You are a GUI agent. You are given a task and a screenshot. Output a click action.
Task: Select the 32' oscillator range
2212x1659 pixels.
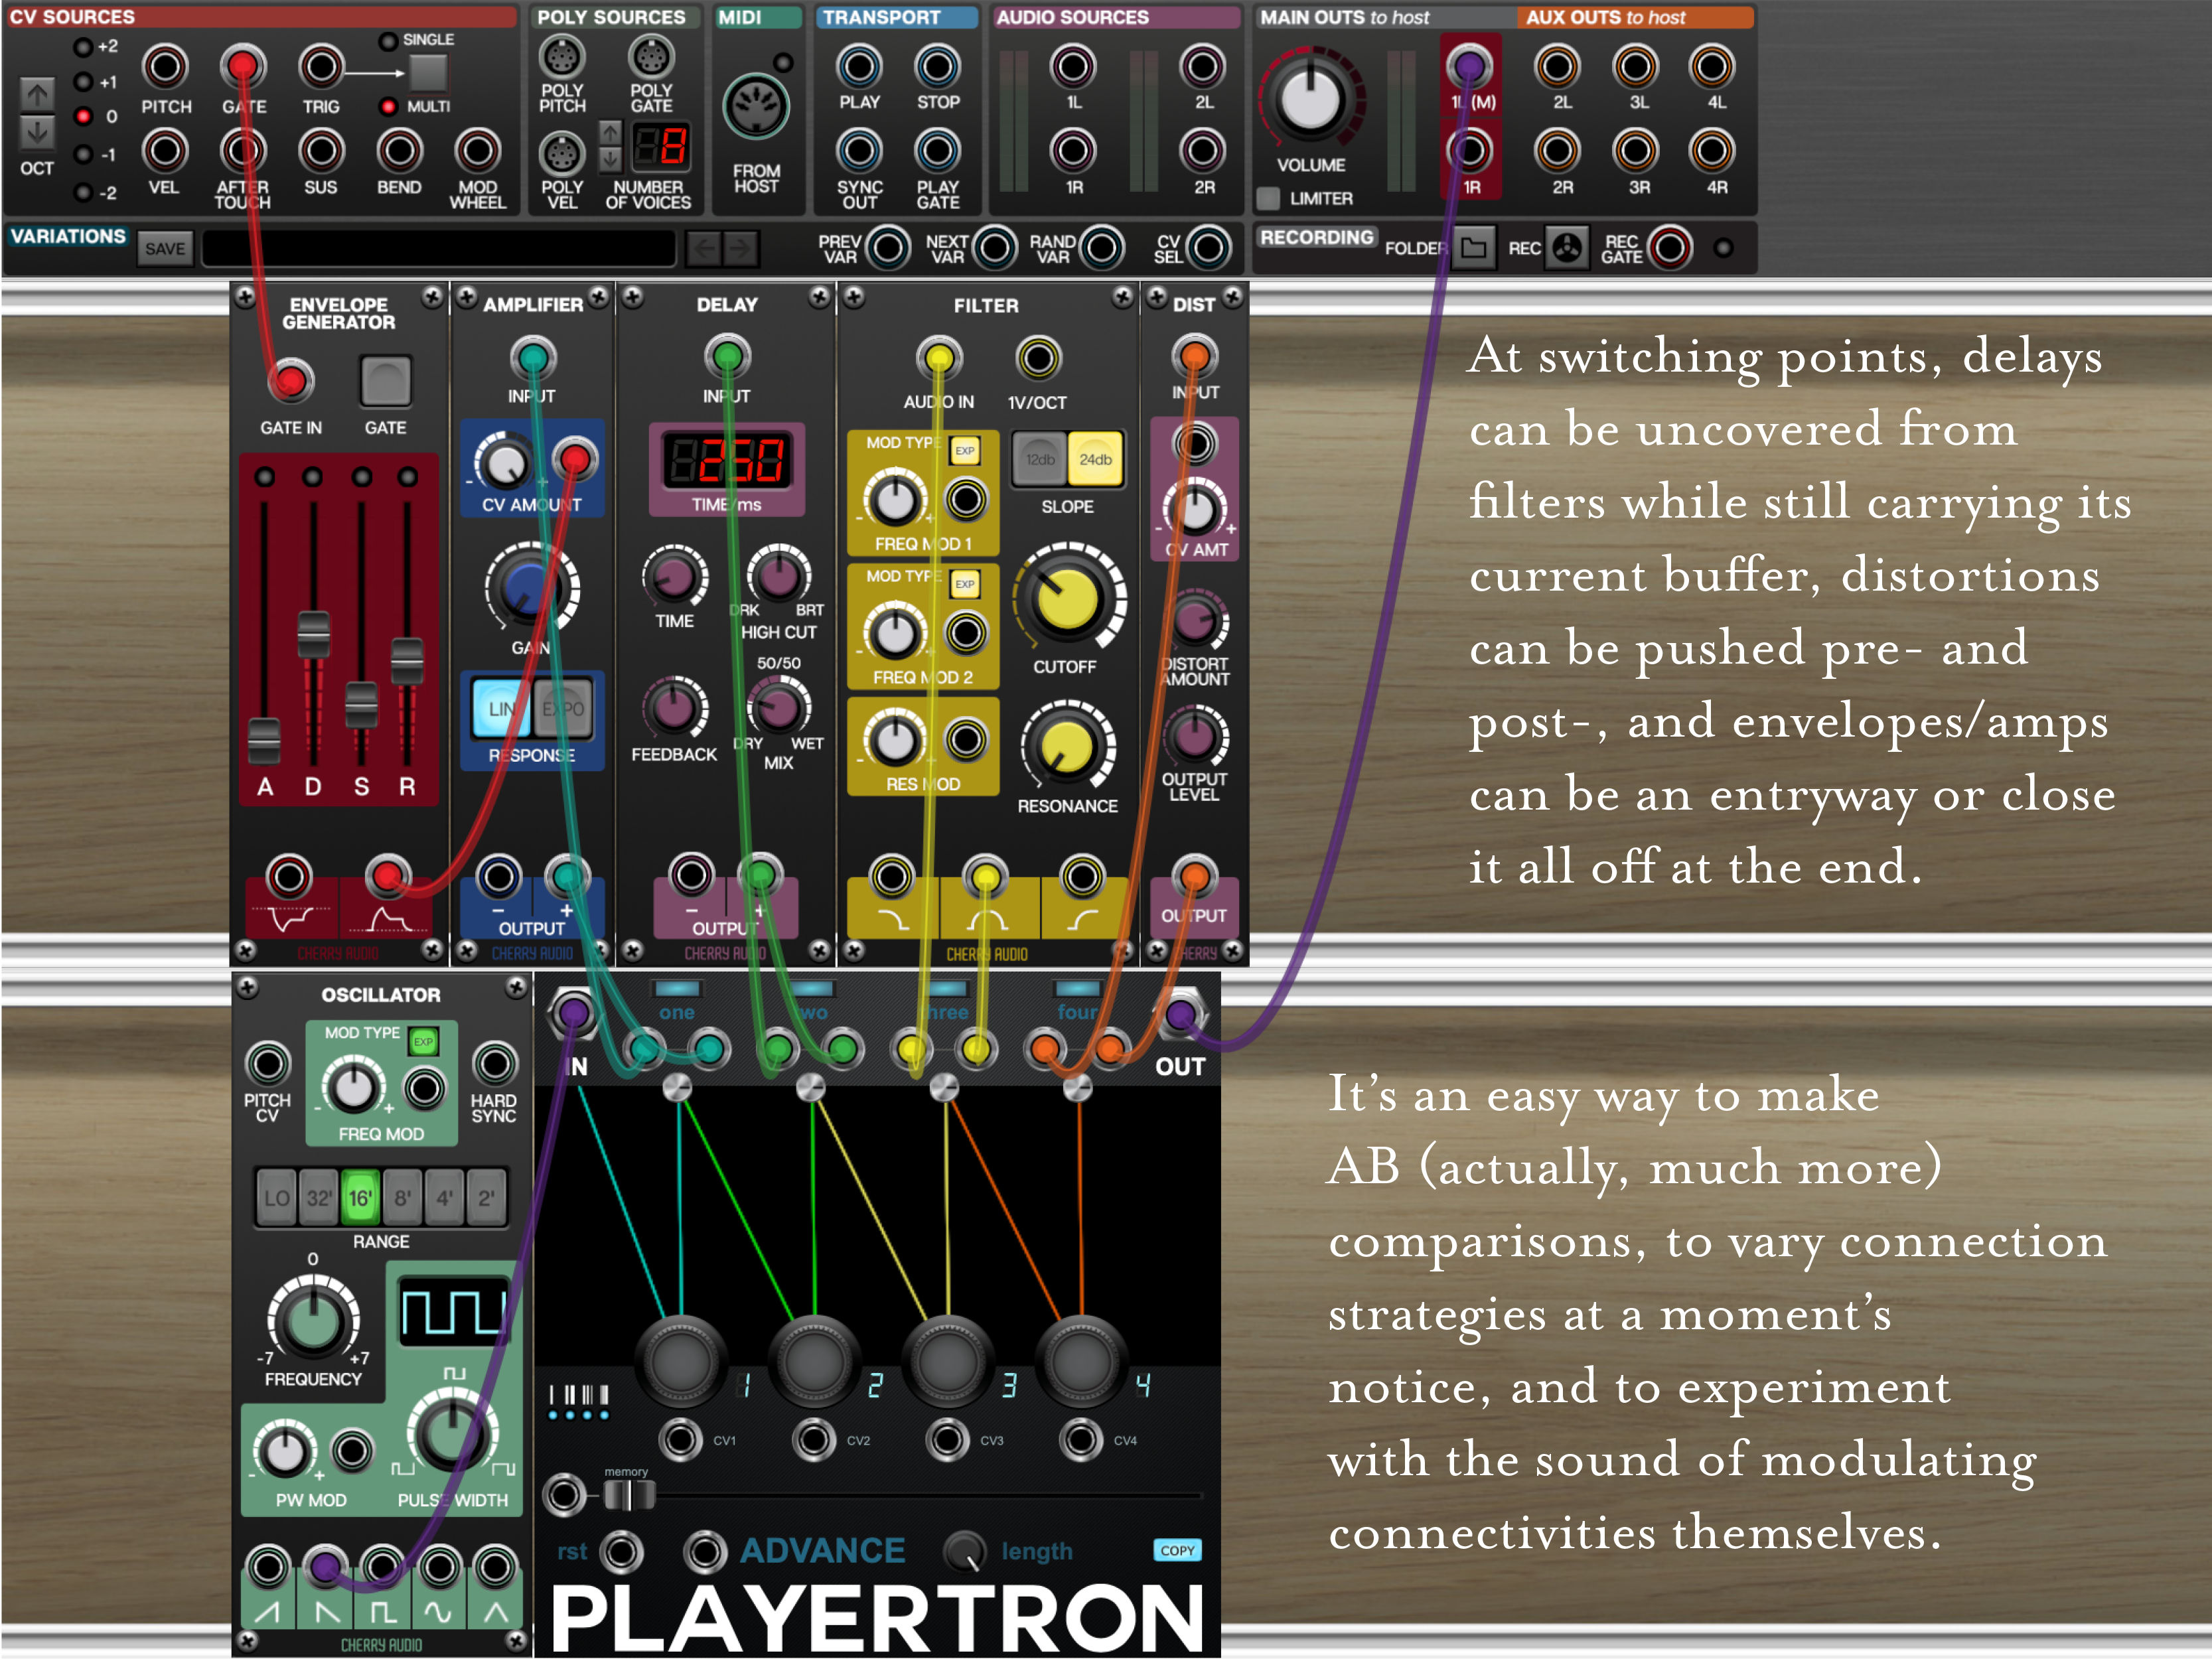319,1197
